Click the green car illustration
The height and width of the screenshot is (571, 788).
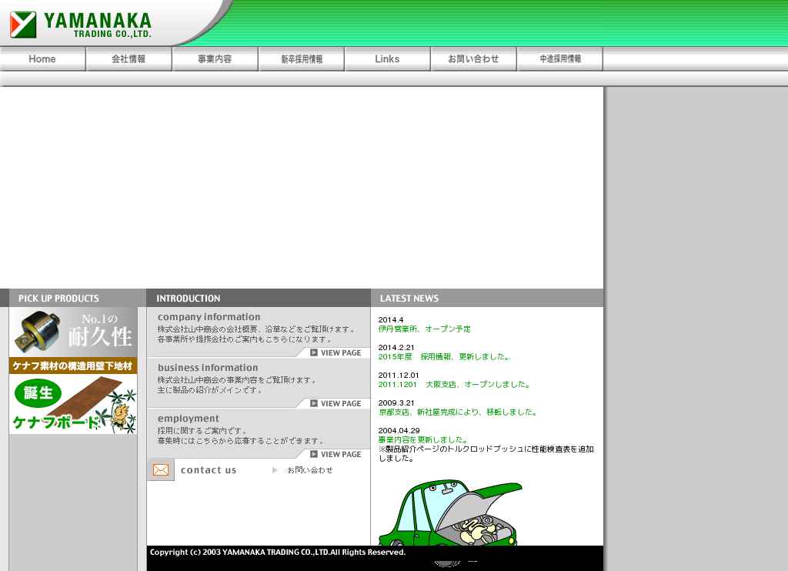click(450, 513)
